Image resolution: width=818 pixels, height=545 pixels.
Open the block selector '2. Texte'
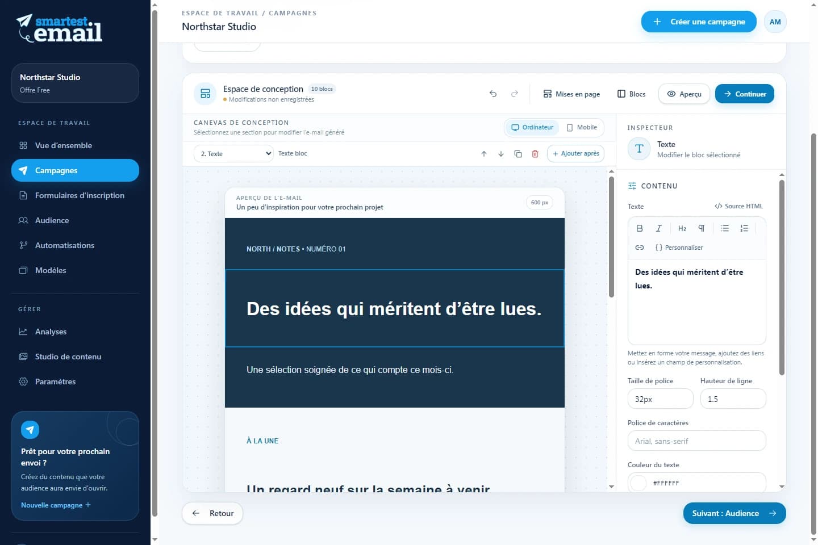[x=233, y=154]
